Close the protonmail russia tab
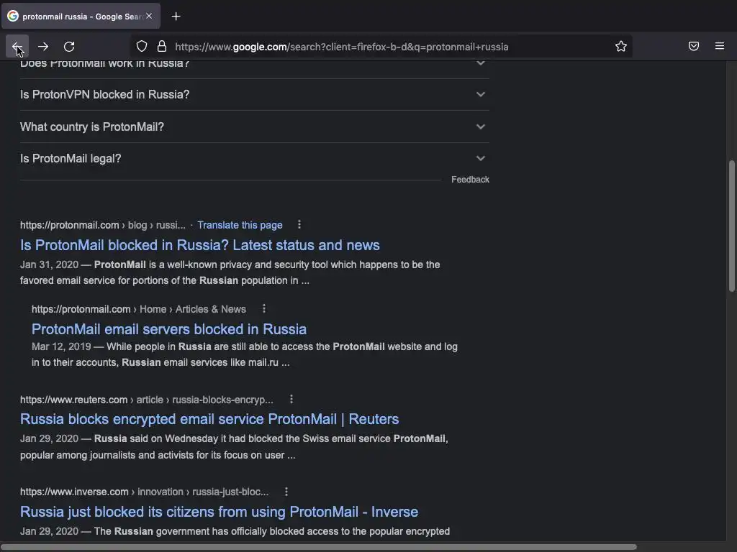 (x=149, y=16)
